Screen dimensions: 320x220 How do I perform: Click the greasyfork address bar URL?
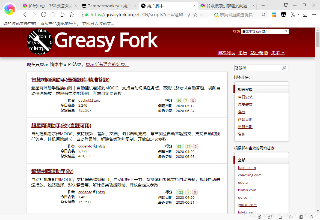click(137, 15)
